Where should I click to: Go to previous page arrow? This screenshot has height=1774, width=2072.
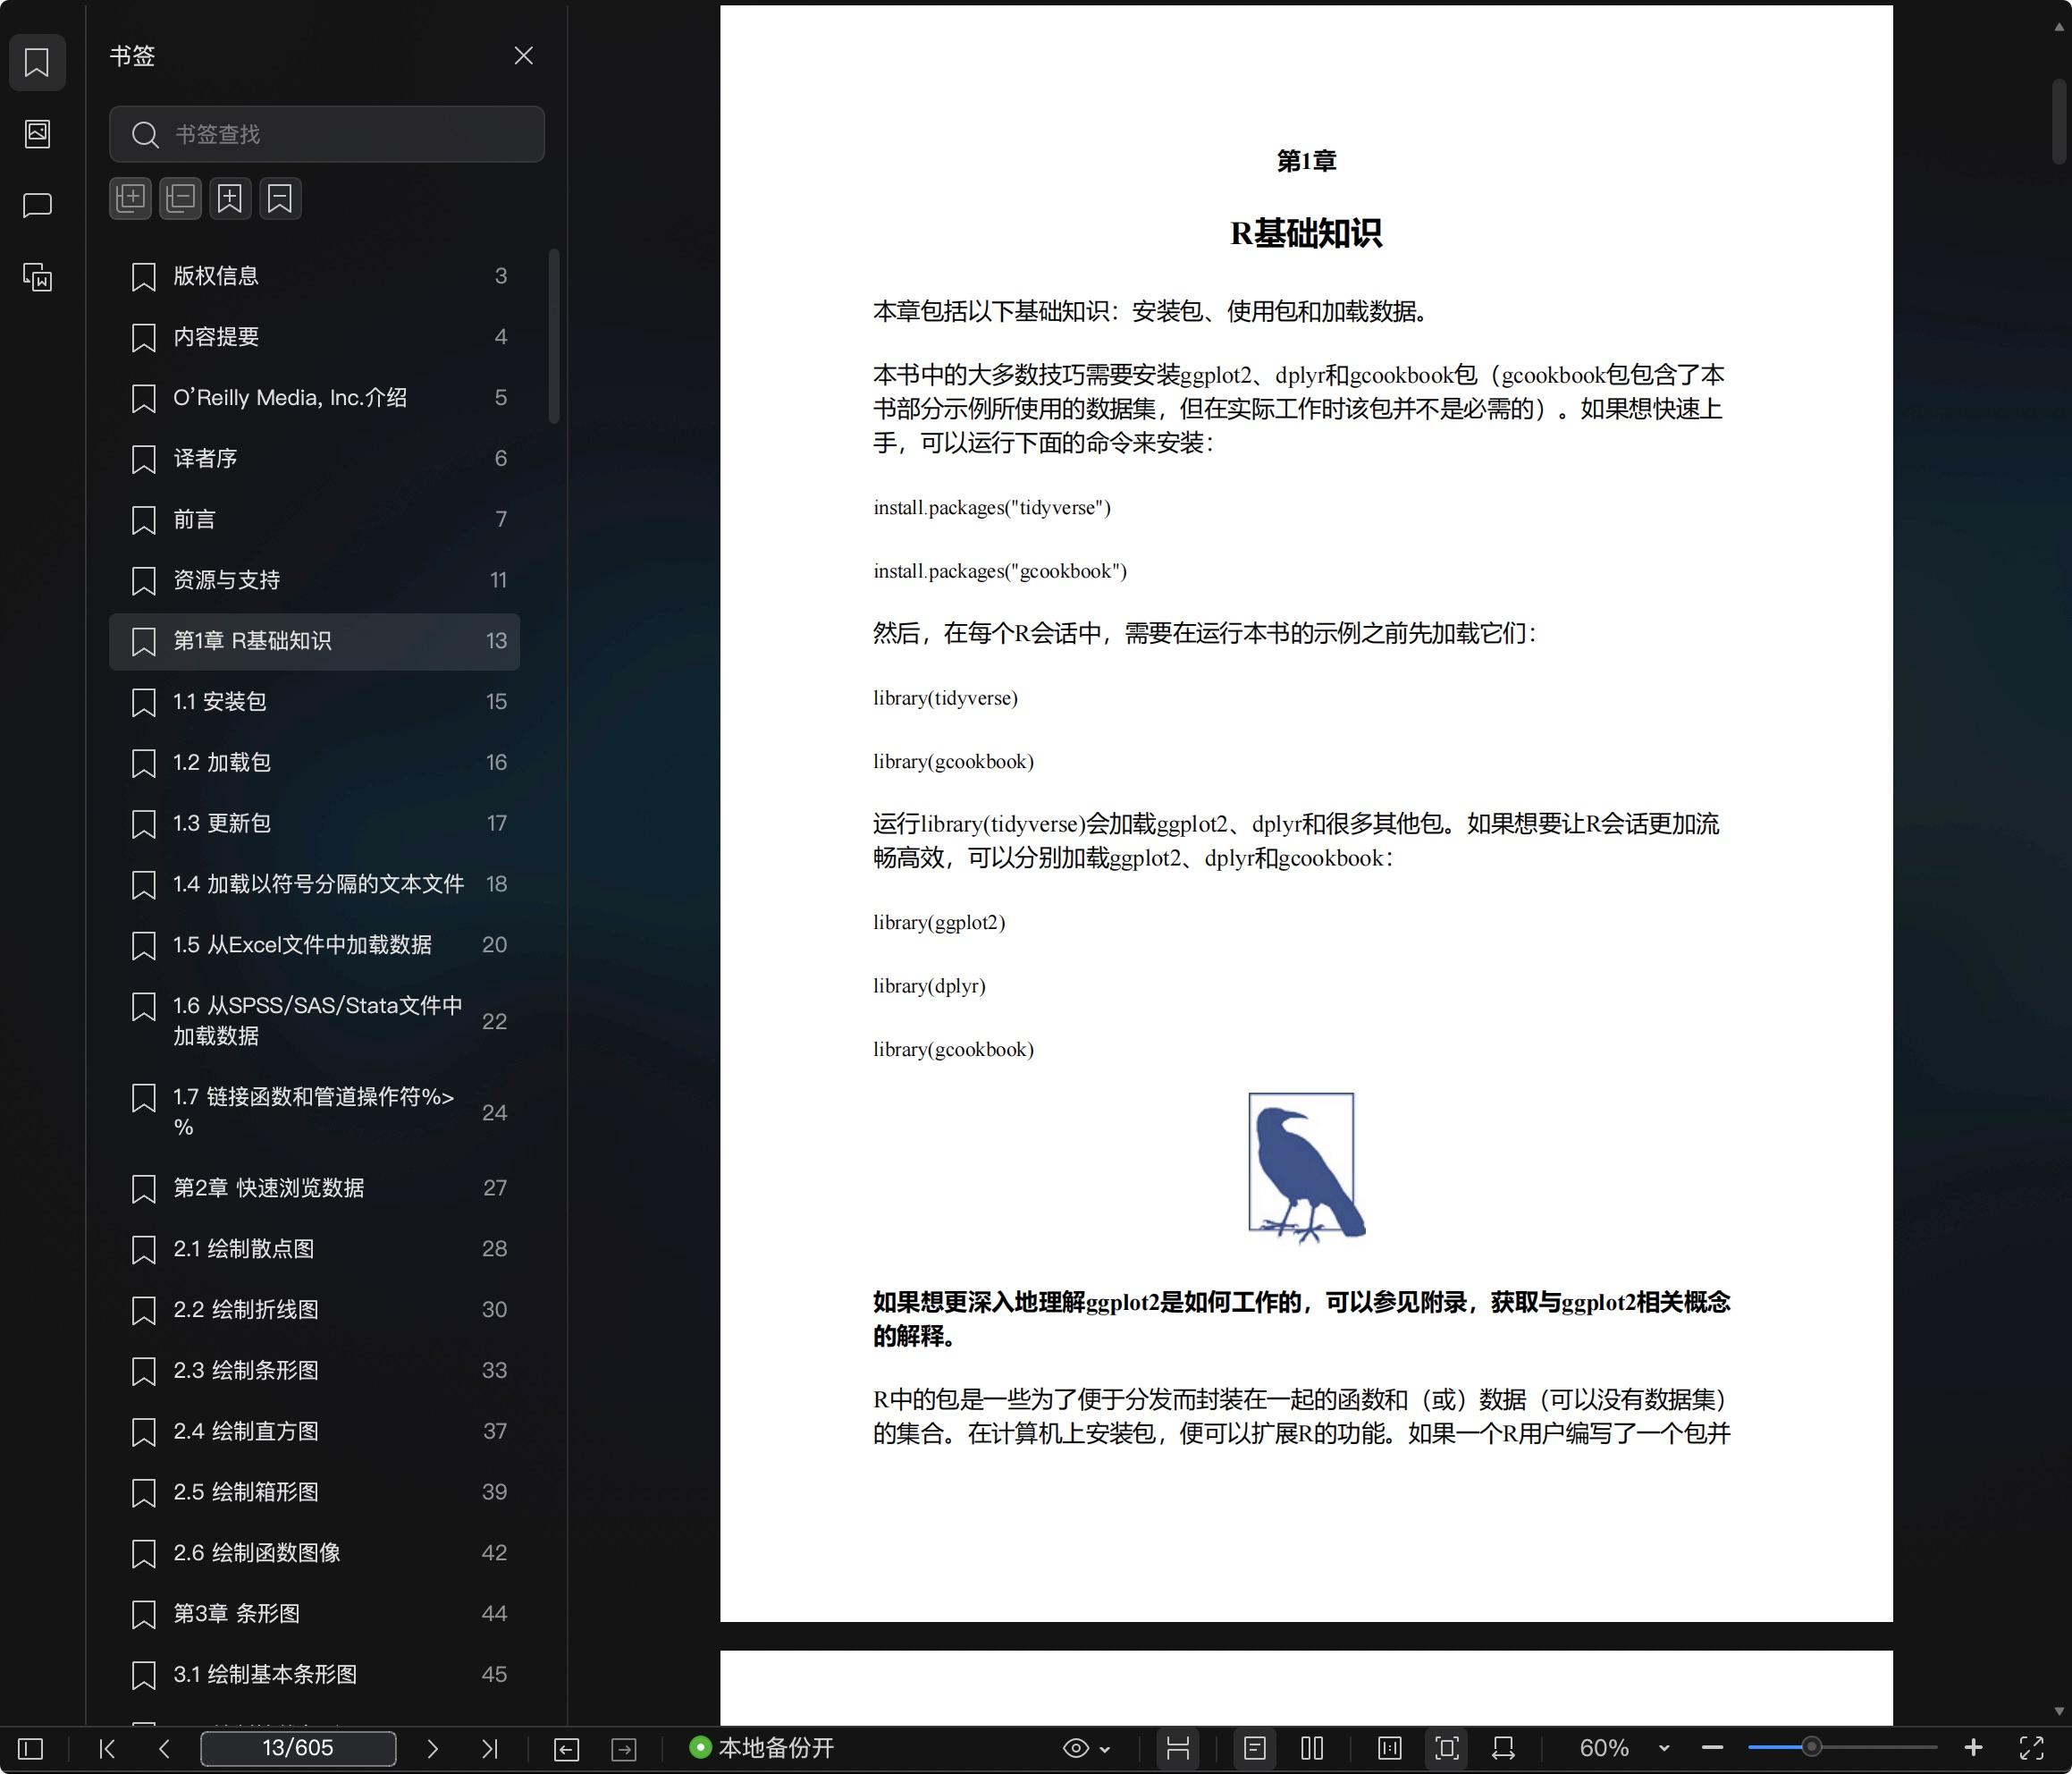(165, 1749)
